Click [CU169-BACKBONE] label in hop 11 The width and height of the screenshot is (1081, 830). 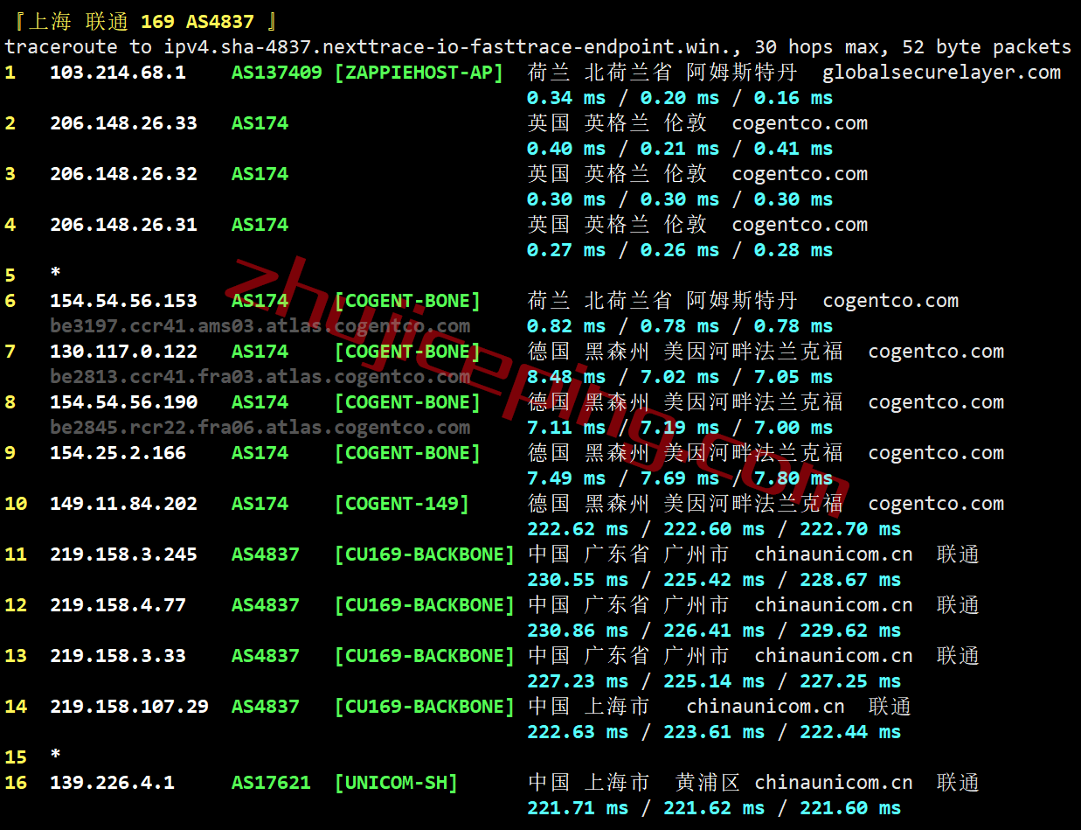tap(425, 554)
